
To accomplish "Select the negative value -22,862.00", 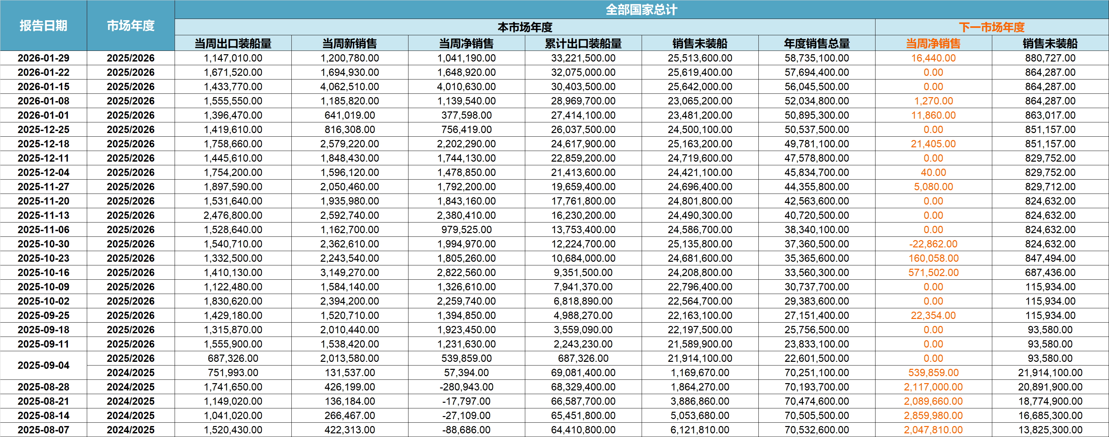I will [933, 244].
